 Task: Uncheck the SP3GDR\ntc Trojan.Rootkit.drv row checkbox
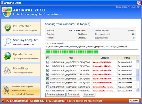47,74
